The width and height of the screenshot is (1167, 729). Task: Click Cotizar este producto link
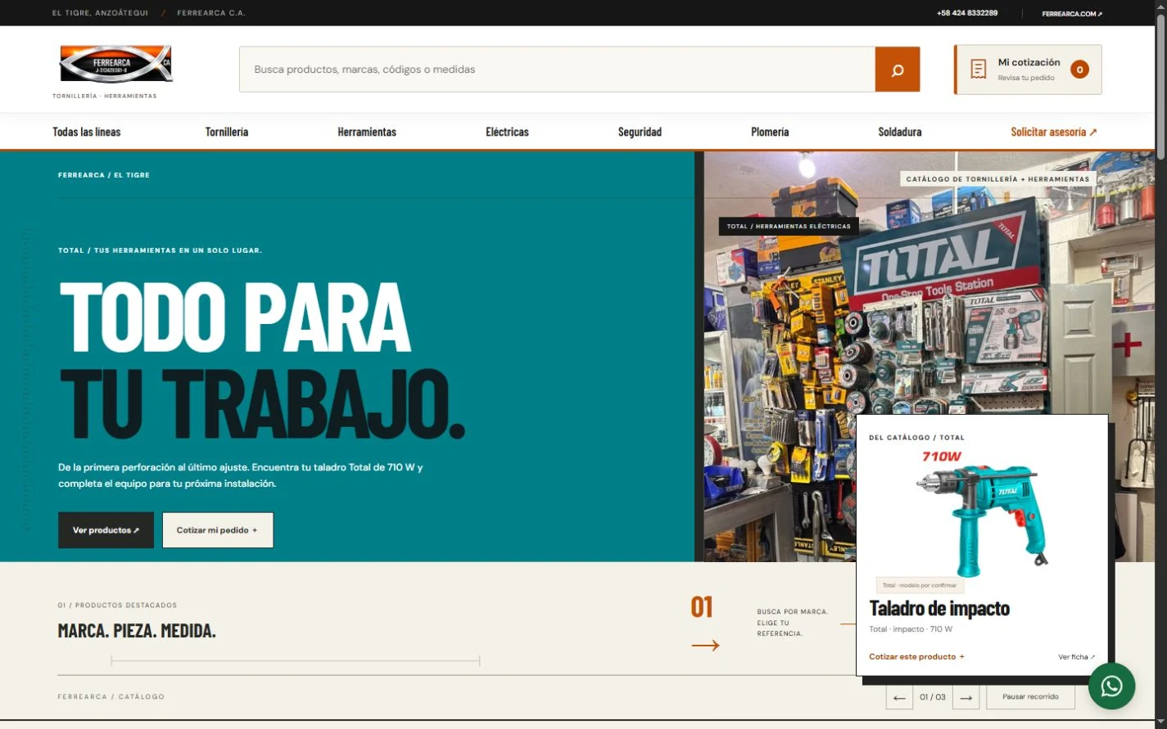click(916, 657)
